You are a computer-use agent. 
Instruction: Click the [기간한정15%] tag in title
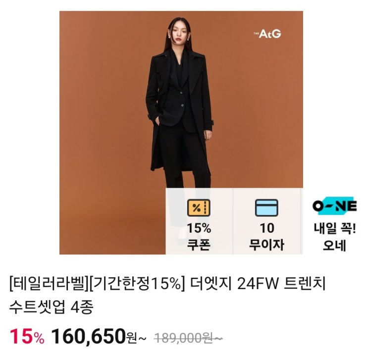pyautogui.click(x=136, y=284)
